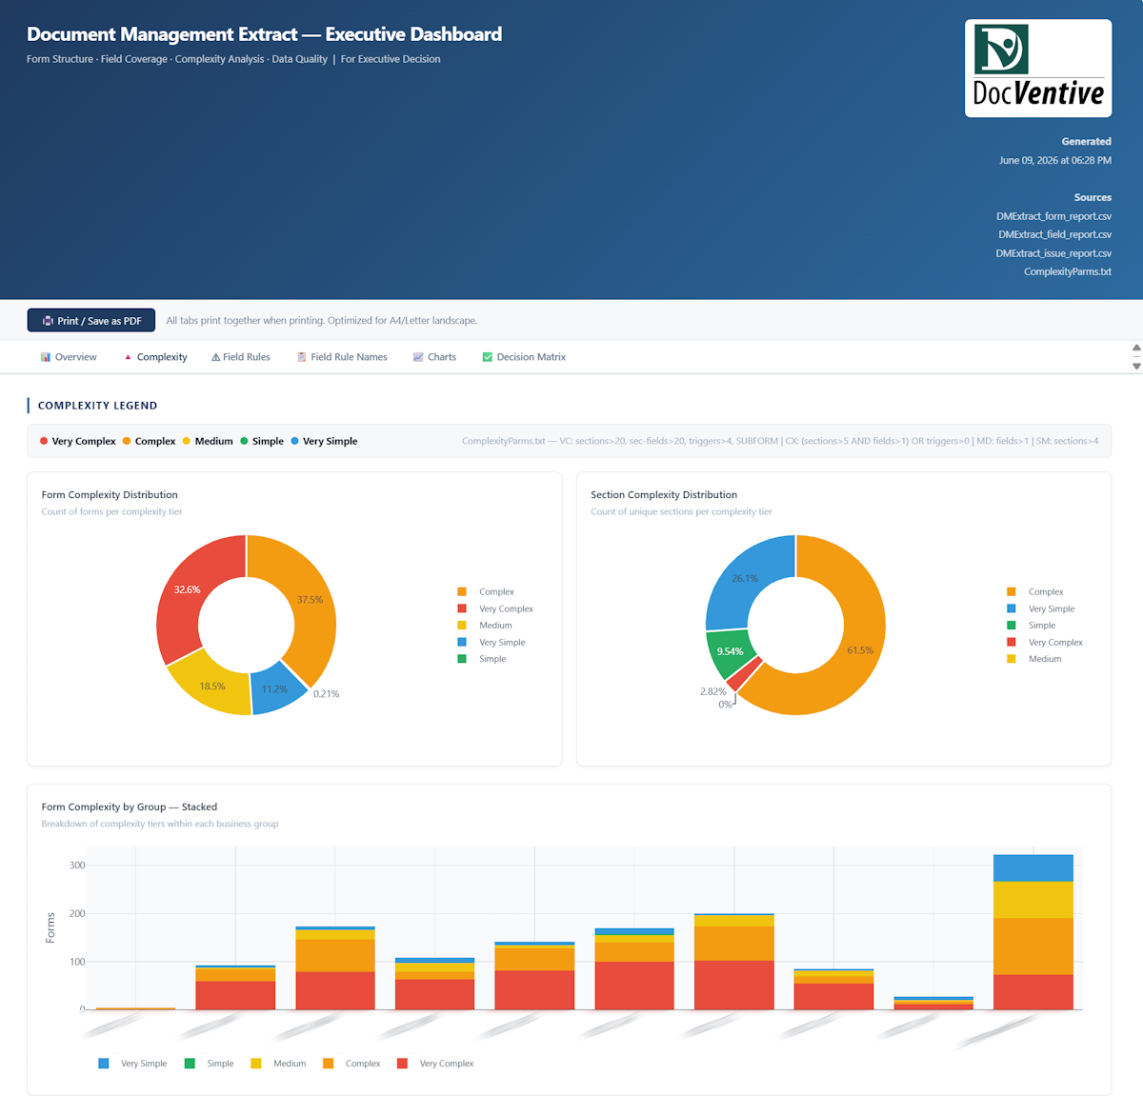The width and height of the screenshot is (1143, 1096).
Task: Click the Field Rules warning icon
Action: [x=215, y=357]
